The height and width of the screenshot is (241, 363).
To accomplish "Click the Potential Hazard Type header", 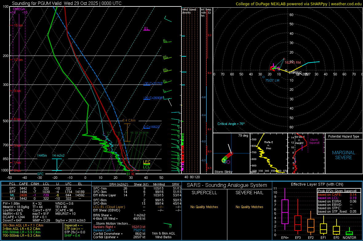I will (344, 136).
